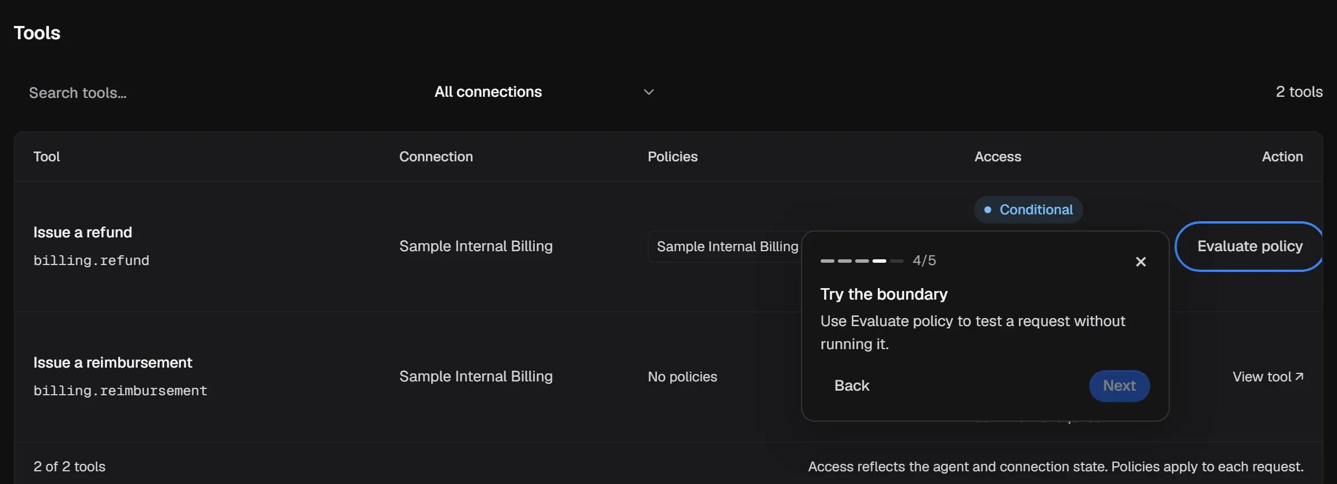
Task: Select the billing.reimbursement identifier text
Action: [120, 391]
